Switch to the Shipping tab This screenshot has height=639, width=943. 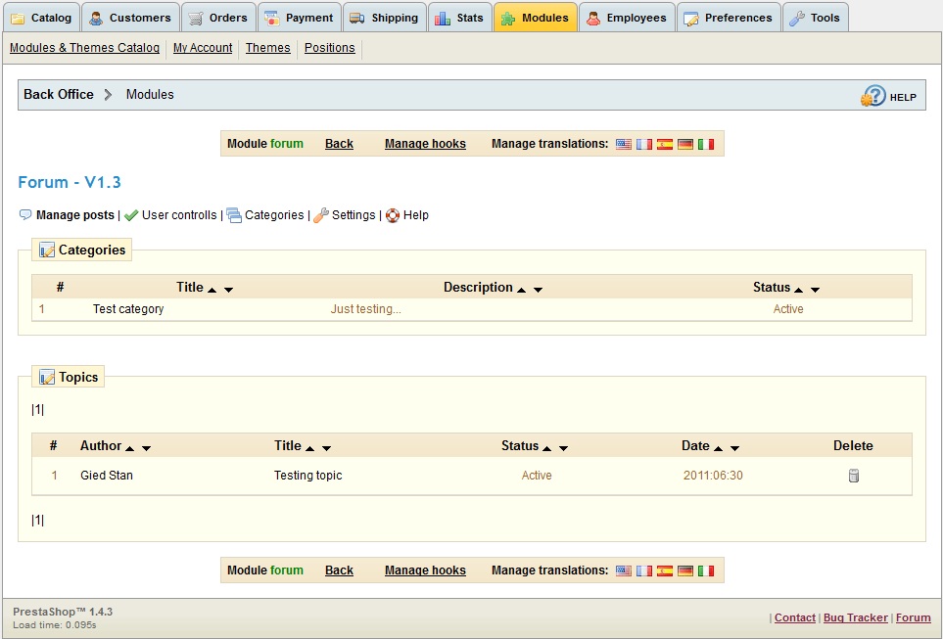(x=384, y=18)
